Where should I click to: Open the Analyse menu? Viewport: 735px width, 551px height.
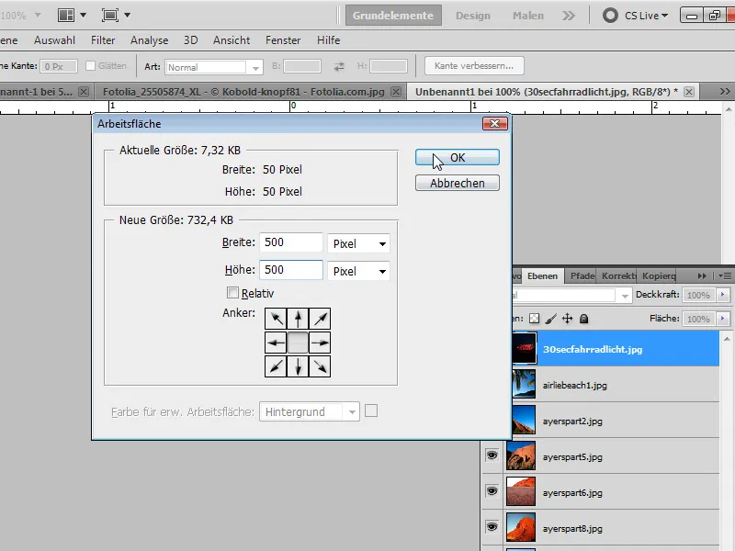[x=149, y=40]
